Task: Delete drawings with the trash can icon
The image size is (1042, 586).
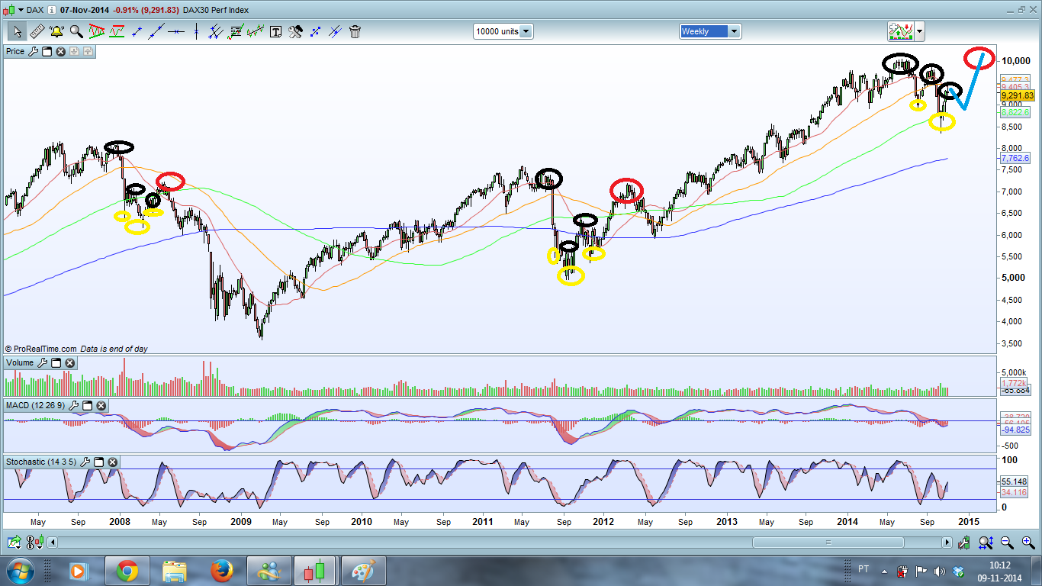Action: 355,31
